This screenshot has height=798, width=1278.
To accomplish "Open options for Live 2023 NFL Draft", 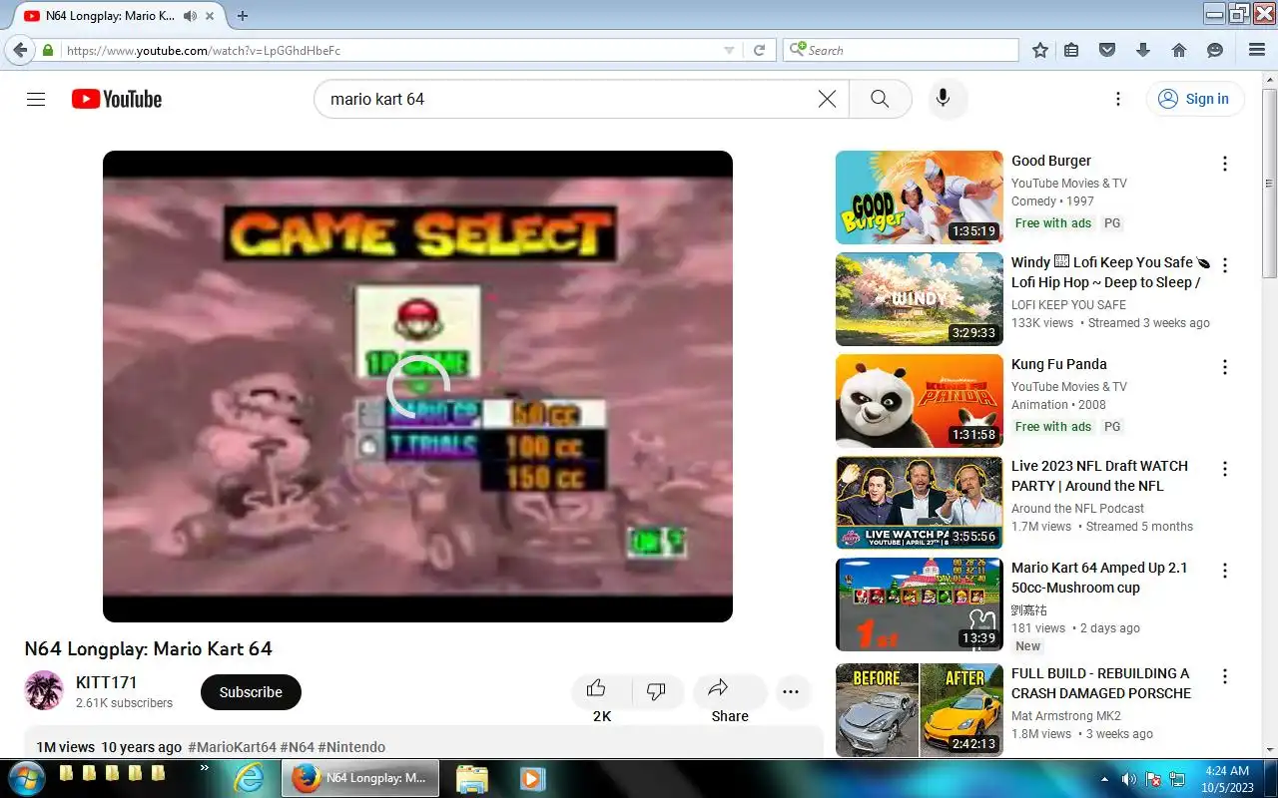I will point(1225,469).
